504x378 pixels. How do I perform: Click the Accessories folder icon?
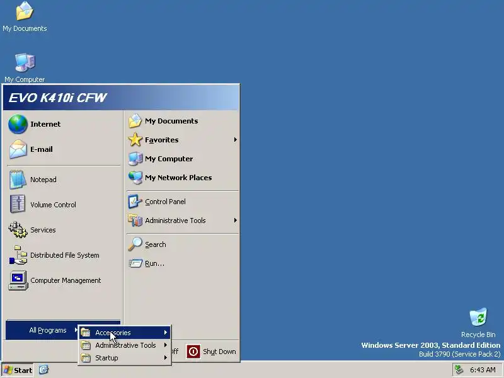coord(86,333)
